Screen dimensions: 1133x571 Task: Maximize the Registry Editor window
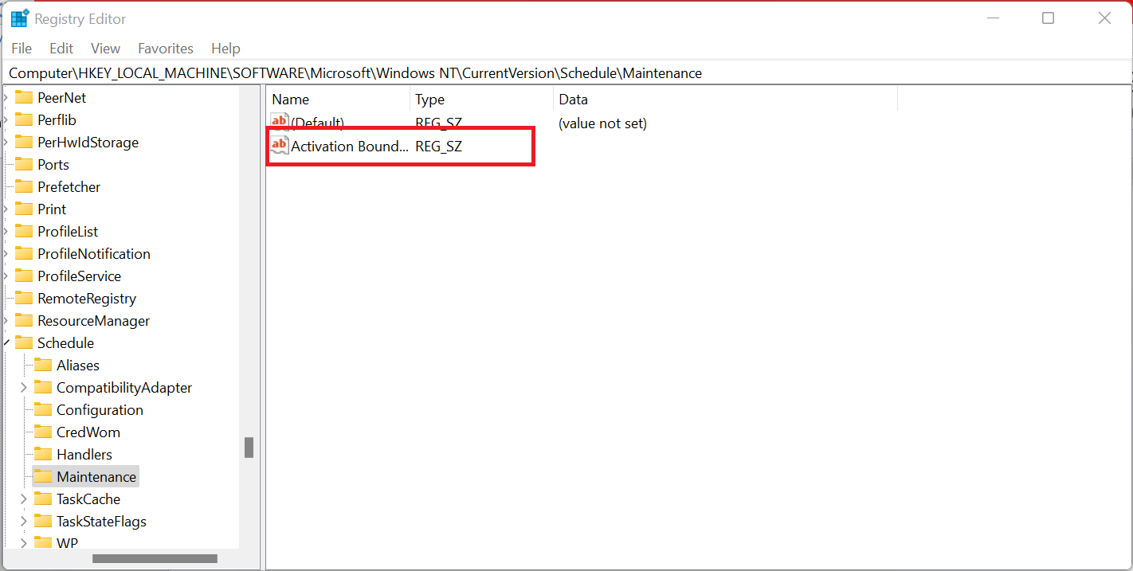tap(1049, 18)
